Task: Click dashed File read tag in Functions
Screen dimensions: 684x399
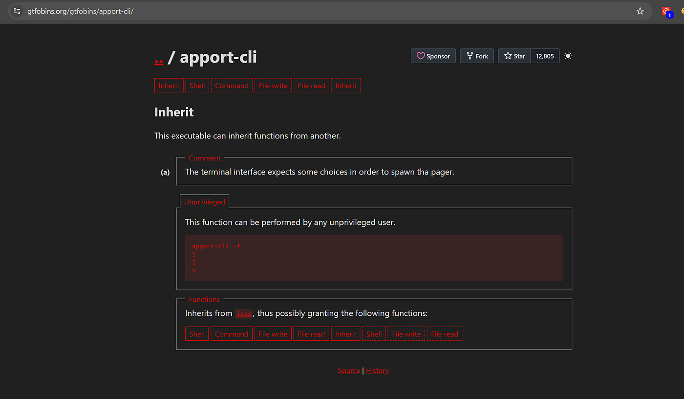Action: [445, 334]
